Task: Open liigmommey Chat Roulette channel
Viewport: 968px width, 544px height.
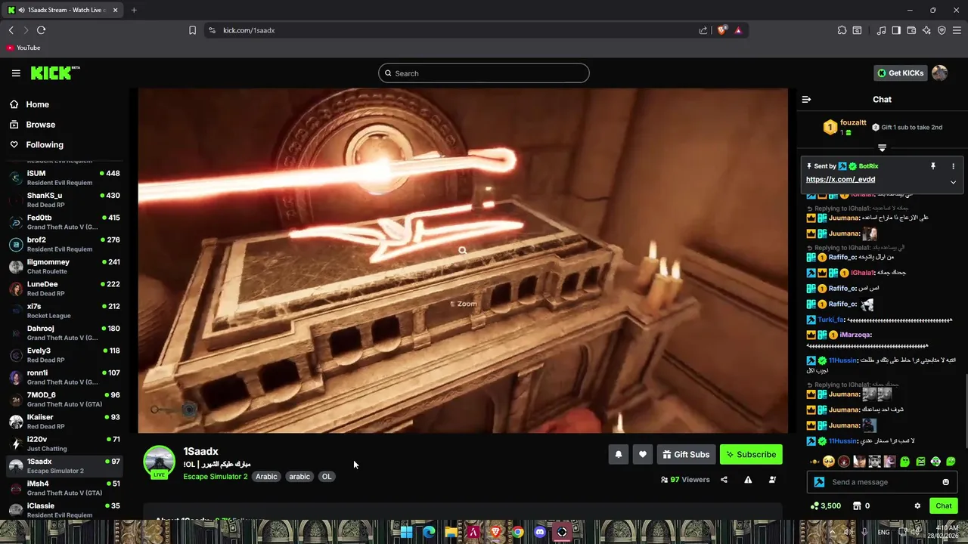Action: pyautogui.click(x=65, y=266)
